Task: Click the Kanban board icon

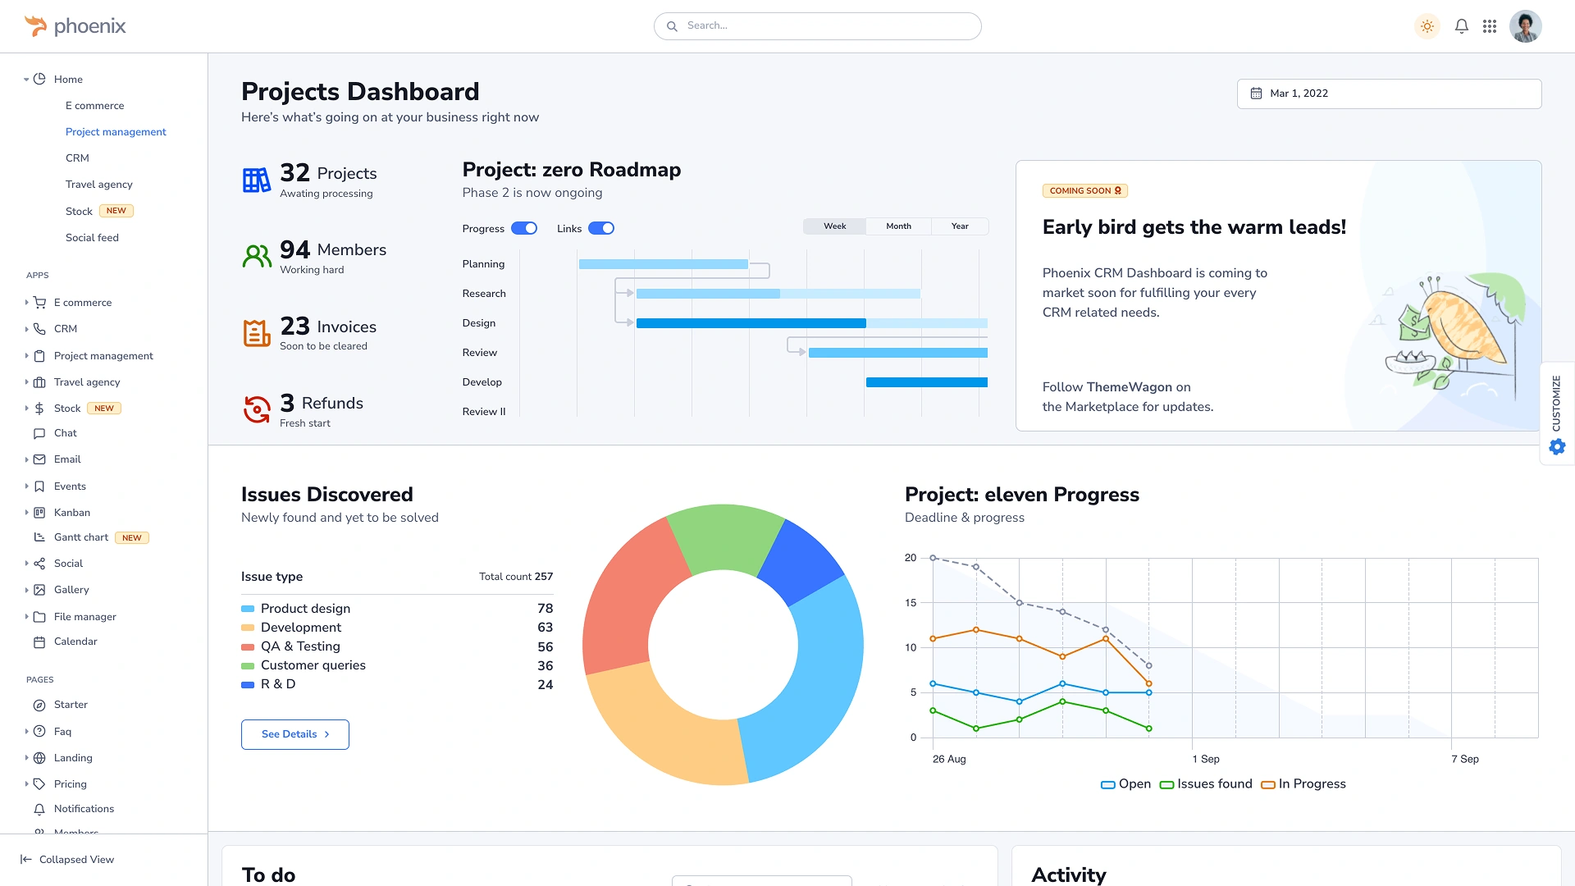Action: pos(39,513)
